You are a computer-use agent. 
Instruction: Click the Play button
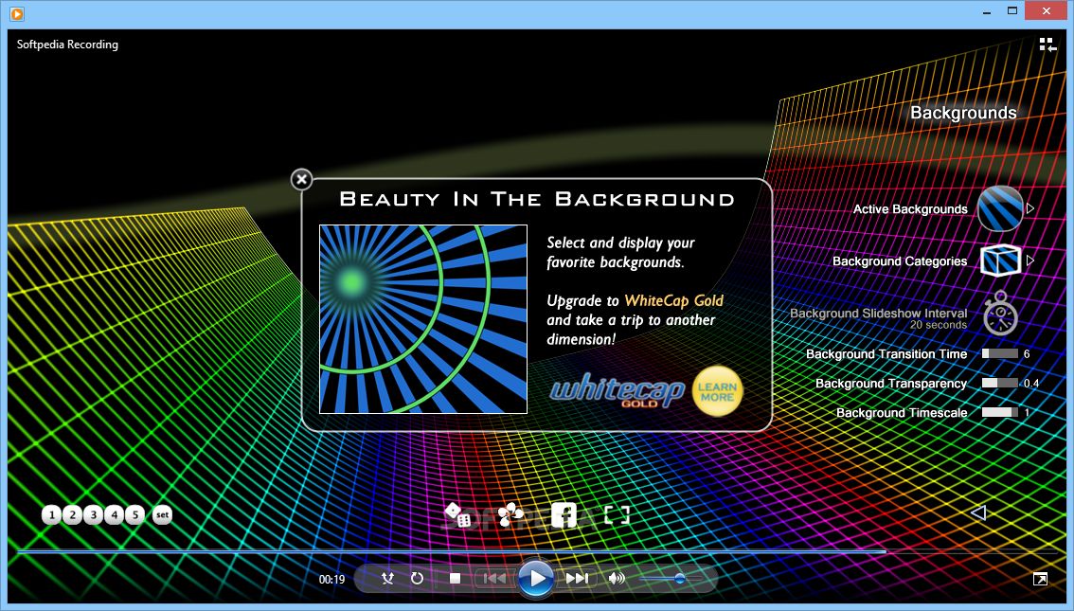click(x=536, y=579)
